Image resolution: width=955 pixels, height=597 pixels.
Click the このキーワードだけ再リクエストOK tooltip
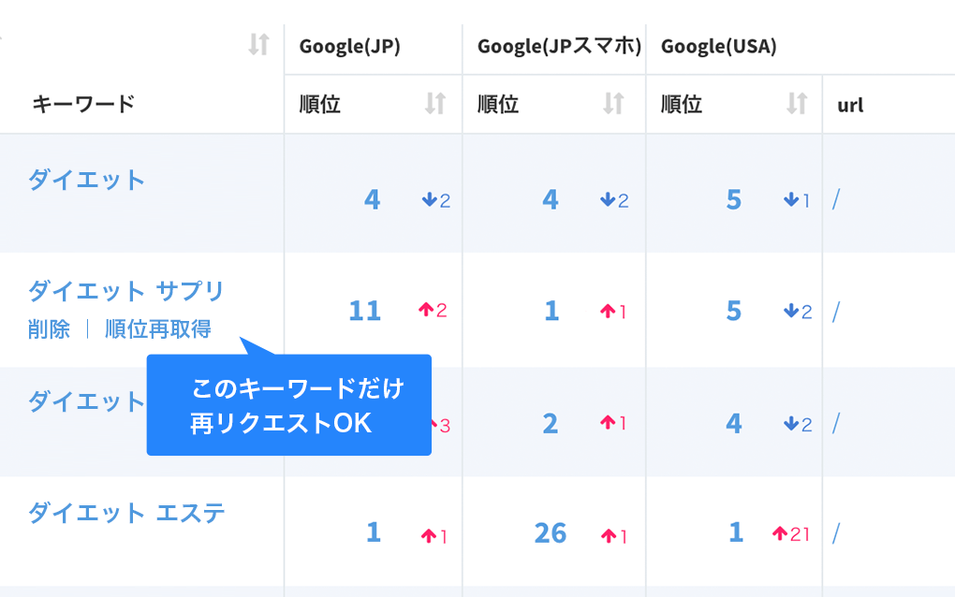click(x=289, y=404)
